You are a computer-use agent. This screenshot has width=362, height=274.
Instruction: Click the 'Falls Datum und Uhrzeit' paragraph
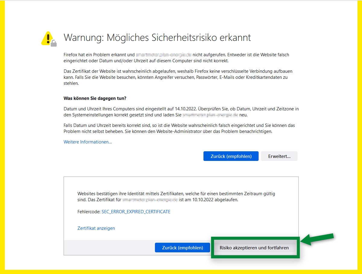tap(179, 128)
